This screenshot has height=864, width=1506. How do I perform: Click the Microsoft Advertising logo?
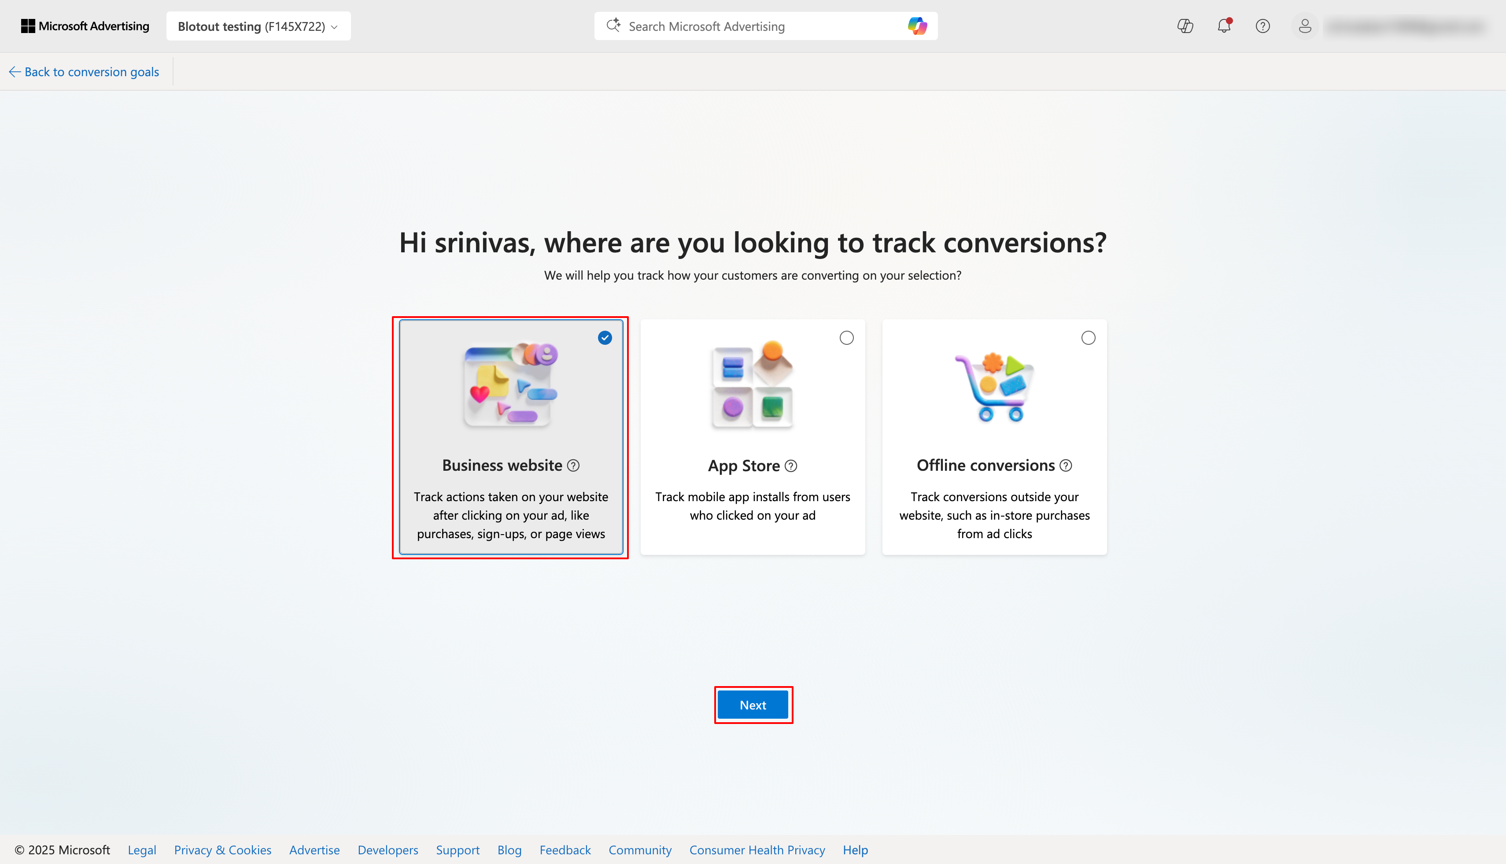tap(85, 26)
